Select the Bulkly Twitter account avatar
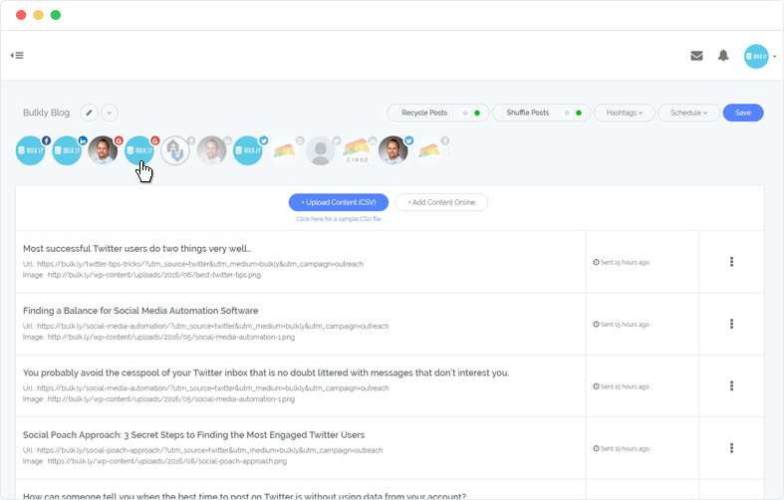The height and width of the screenshot is (500, 784). (x=248, y=150)
